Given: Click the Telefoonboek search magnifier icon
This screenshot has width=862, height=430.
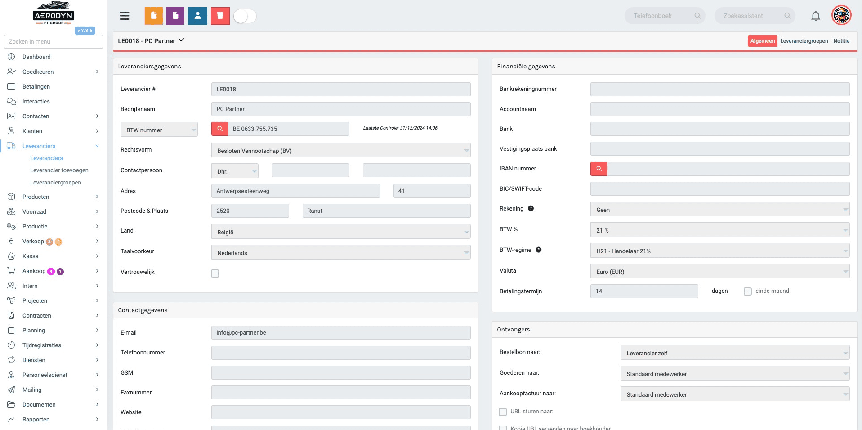Looking at the screenshot, I should (x=697, y=16).
